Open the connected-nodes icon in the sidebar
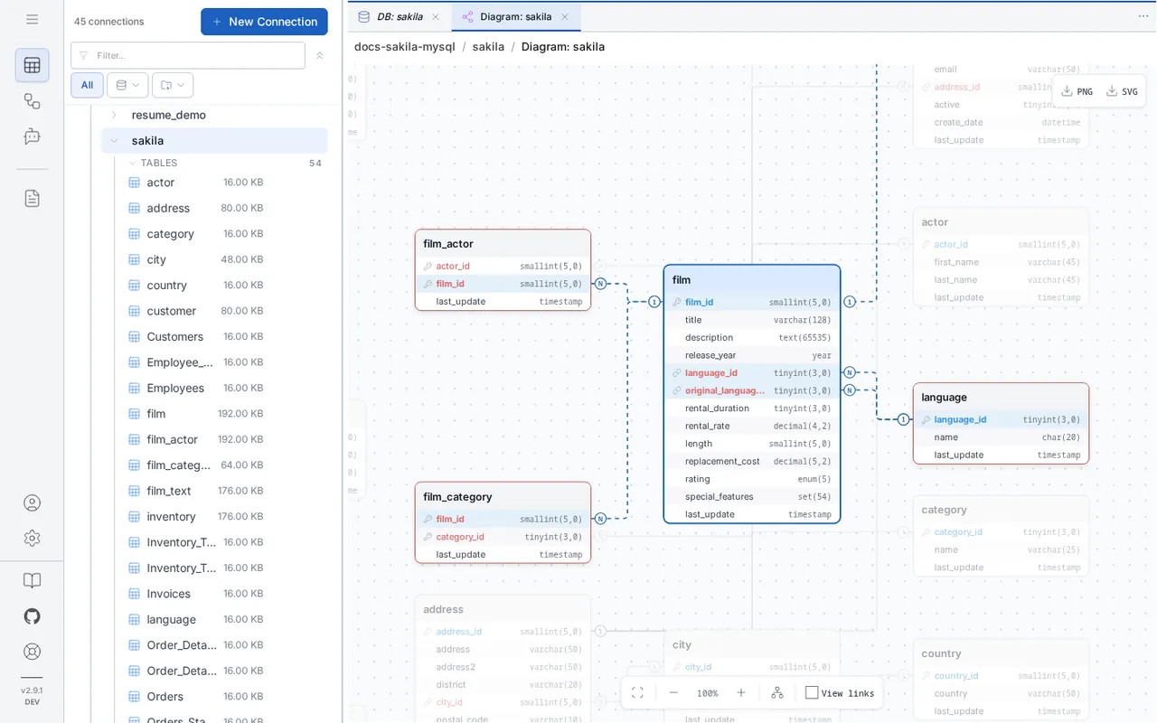Image resolution: width=1157 pixels, height=723 pixels. pyautogui.click(x=32, y=101)
